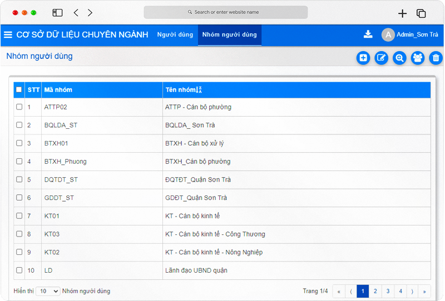The height and width of the screenshot is (301, 445).
Task: Click the STT column header
Action: (33, 90)
